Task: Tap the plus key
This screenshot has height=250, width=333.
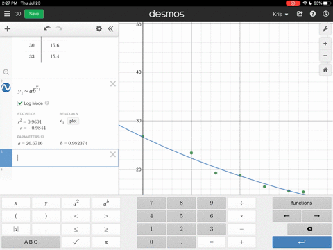Action: tap(241, 242)
